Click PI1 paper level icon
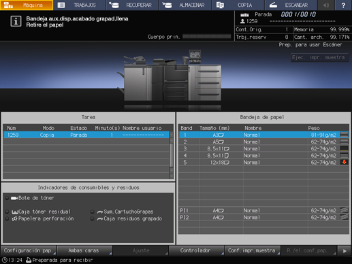 pos(344,210)
